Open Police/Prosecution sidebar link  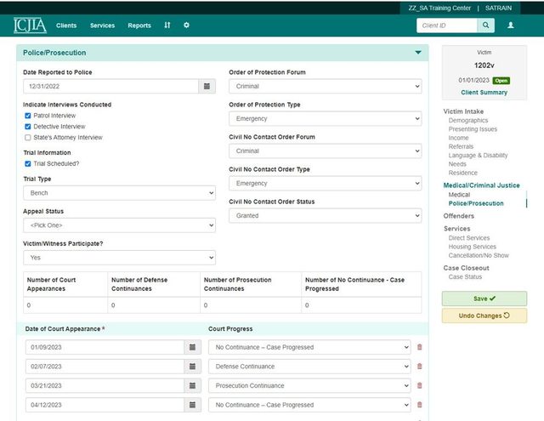click(x=476, y=203)
